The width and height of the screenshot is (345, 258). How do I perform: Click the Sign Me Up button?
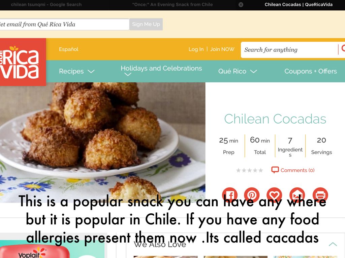click(x=146, y=24)
